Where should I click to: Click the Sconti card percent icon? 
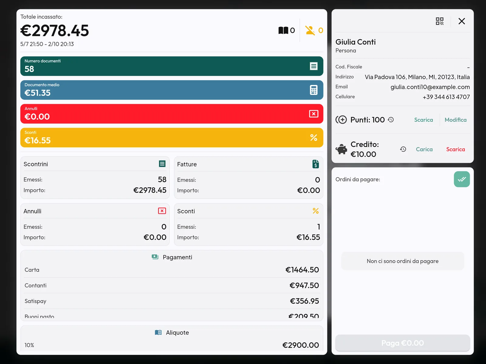(x=316, y=211)
